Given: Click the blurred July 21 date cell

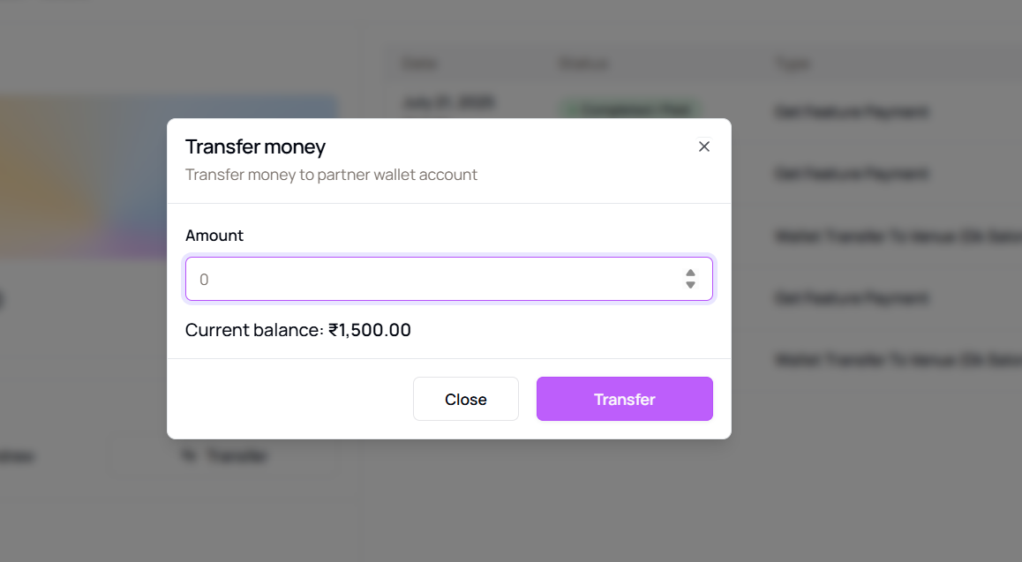Looking at the screenshot, I should 449,102.
